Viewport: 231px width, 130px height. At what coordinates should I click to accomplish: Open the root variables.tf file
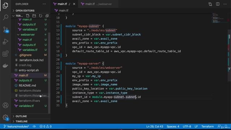click(x=26, y=106)
